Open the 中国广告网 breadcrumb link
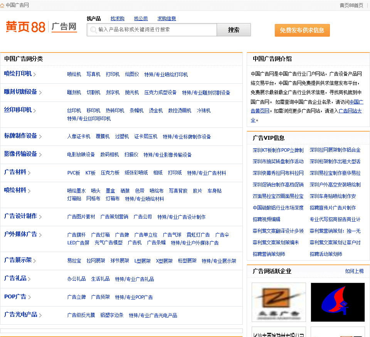The image size is (370, 337). point(17,5)
